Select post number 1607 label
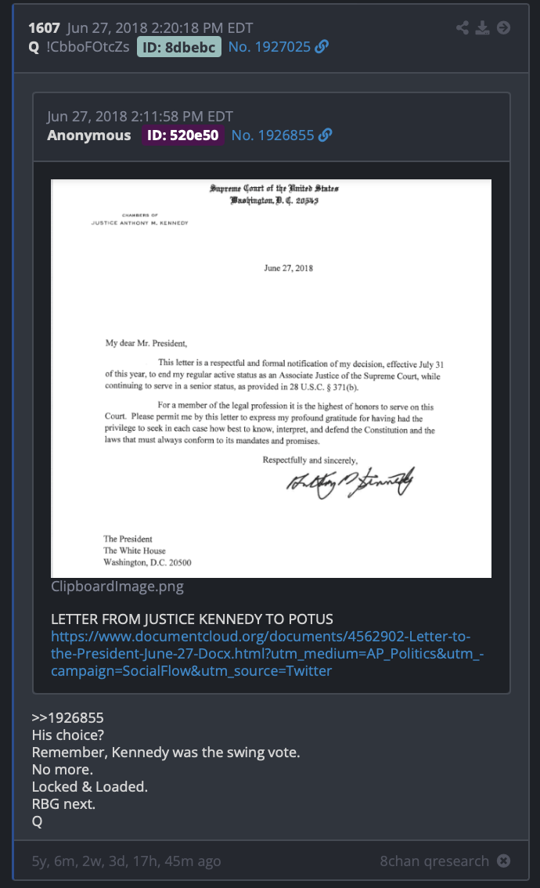 click(44, 27)
